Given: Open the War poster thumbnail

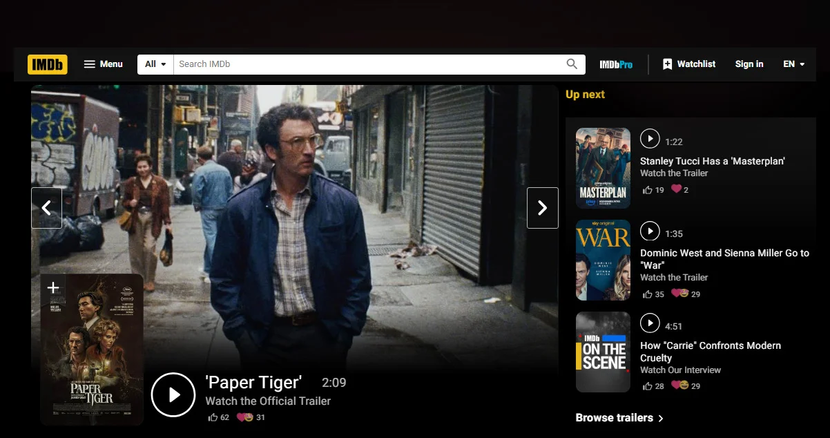Looking at the screenshot, I should [x=603, y=260].
